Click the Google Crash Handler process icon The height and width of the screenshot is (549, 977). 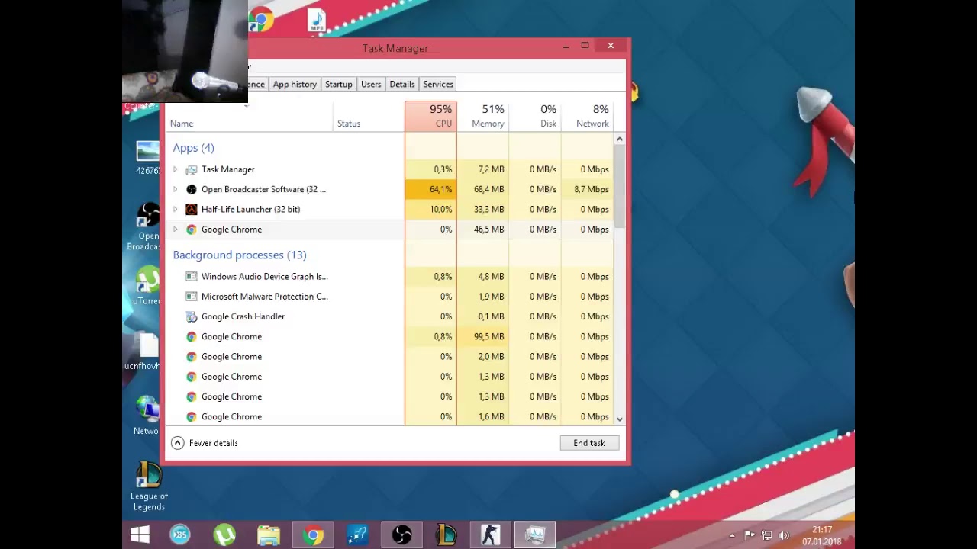[192, 316]
